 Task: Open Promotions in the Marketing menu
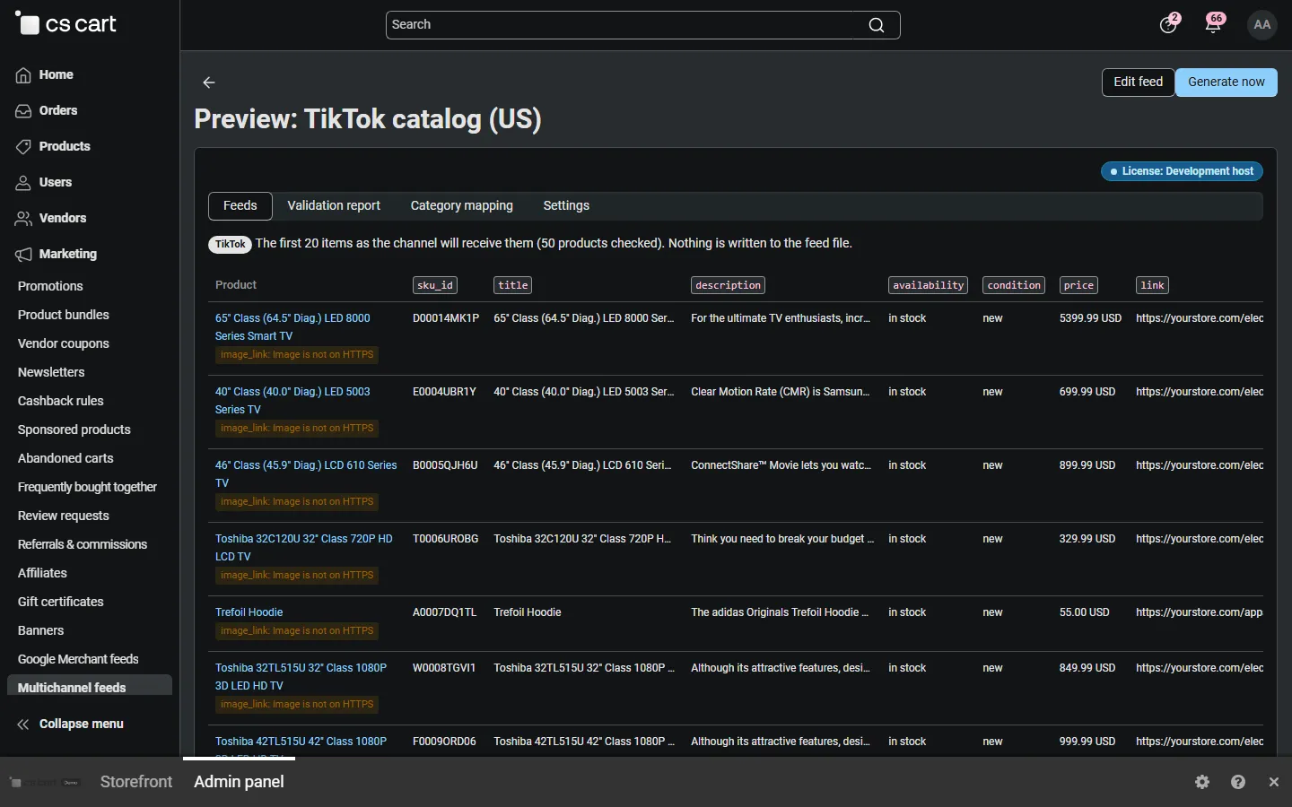[50, 286]
